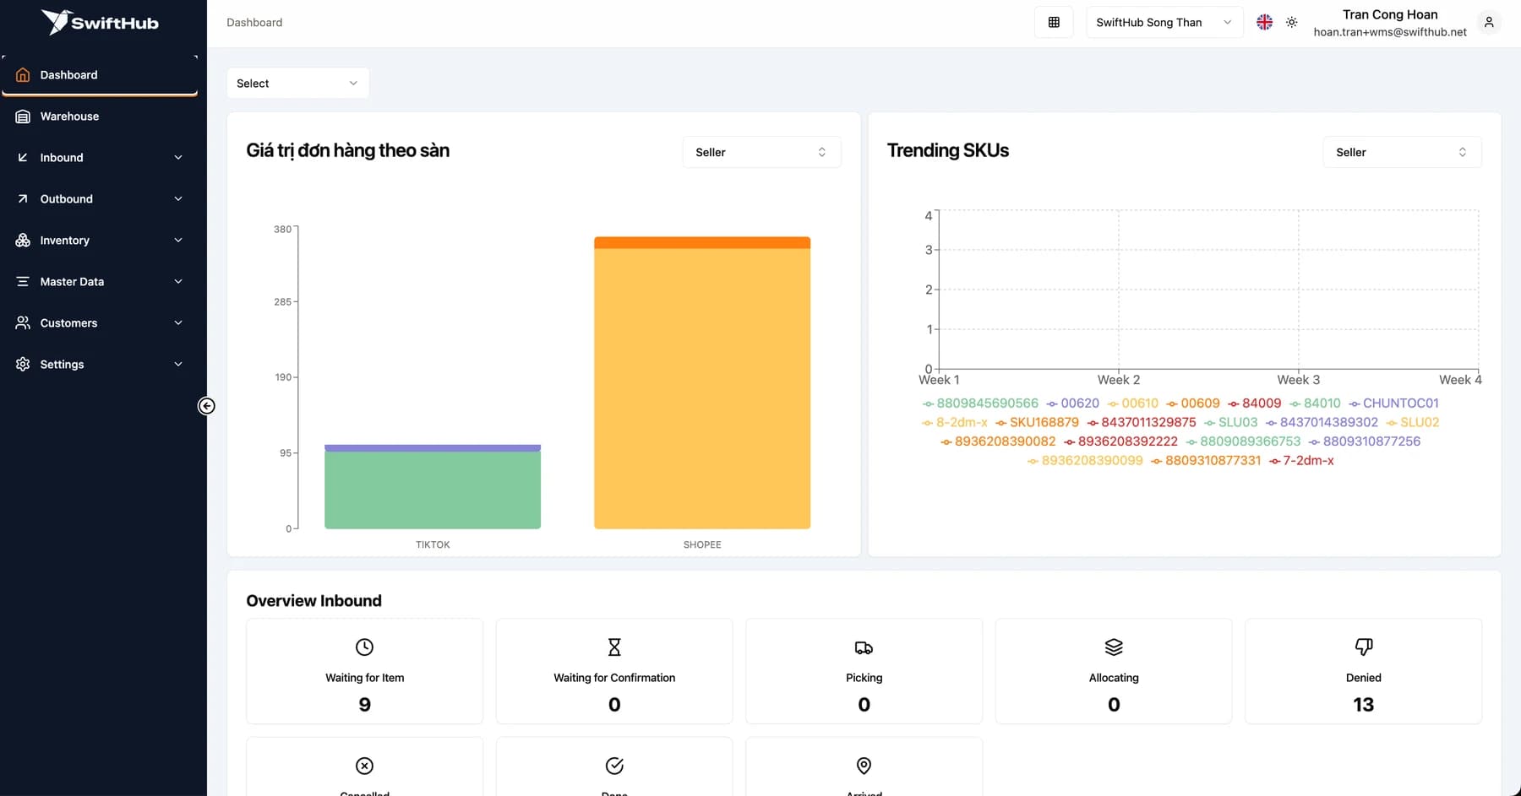
Task: Open the Outbound menu item
Action: (100, 199)
